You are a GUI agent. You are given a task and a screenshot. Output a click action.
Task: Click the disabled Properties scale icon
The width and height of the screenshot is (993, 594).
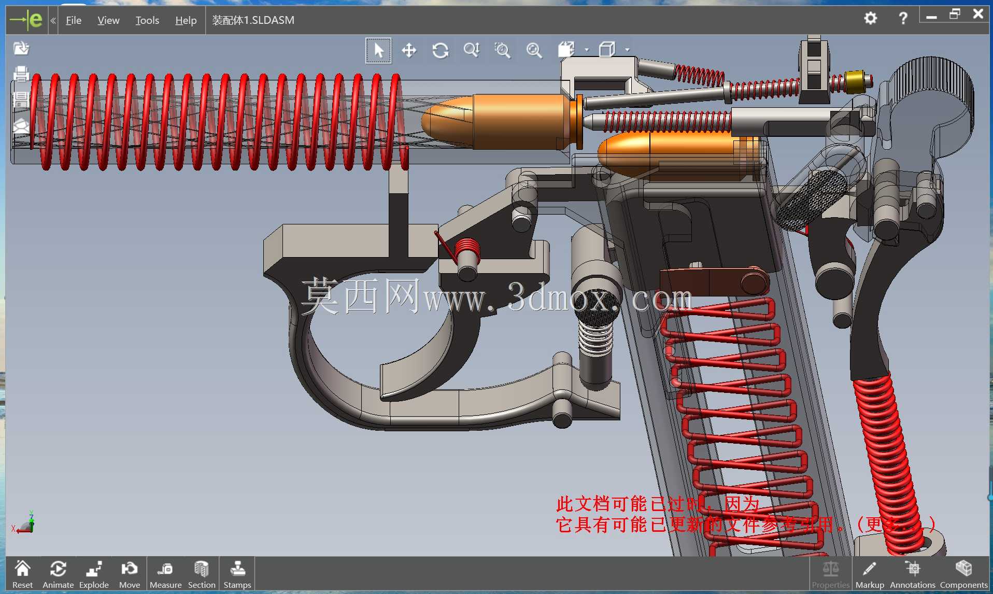pos(831,574)
